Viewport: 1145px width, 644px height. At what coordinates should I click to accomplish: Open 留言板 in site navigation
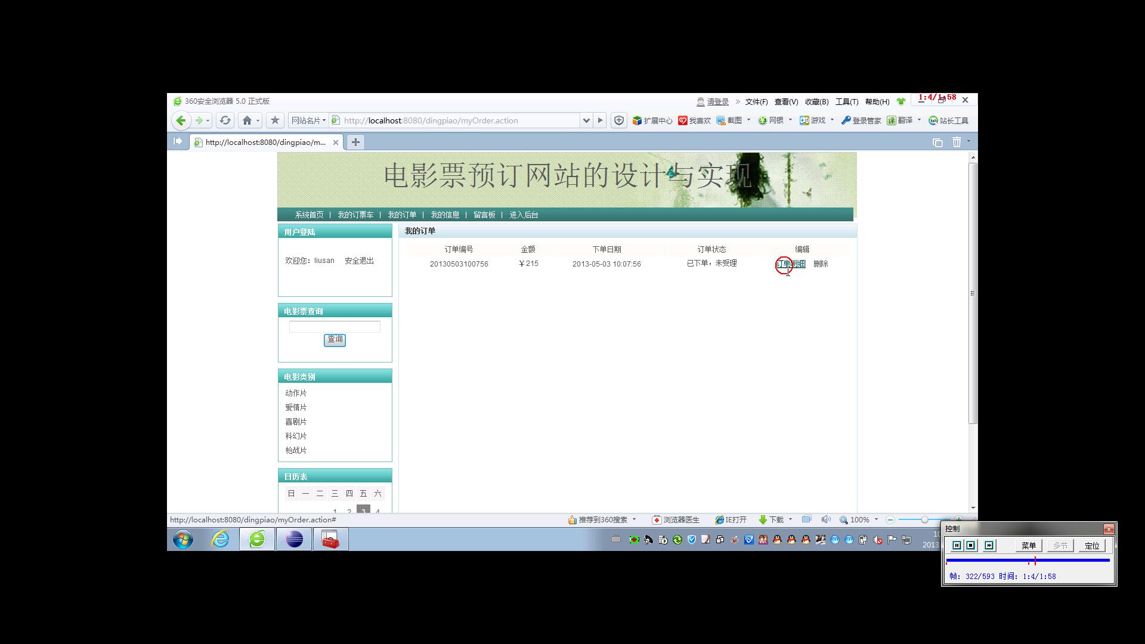tap(484, 215)
